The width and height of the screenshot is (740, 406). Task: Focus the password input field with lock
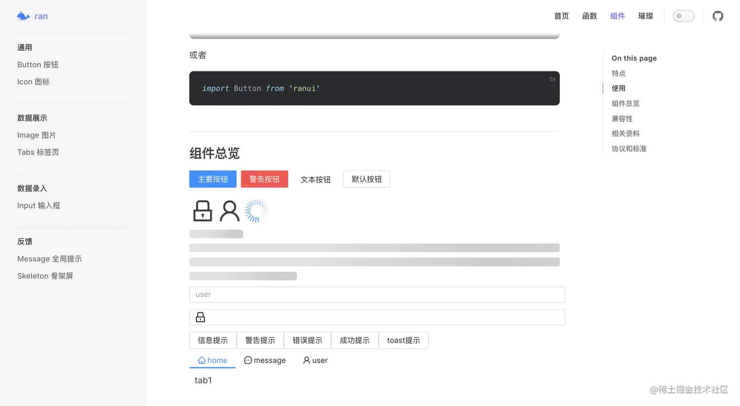[377, 317]
